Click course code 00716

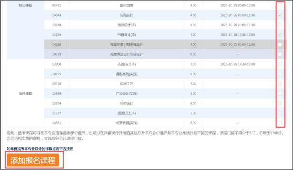56,84
